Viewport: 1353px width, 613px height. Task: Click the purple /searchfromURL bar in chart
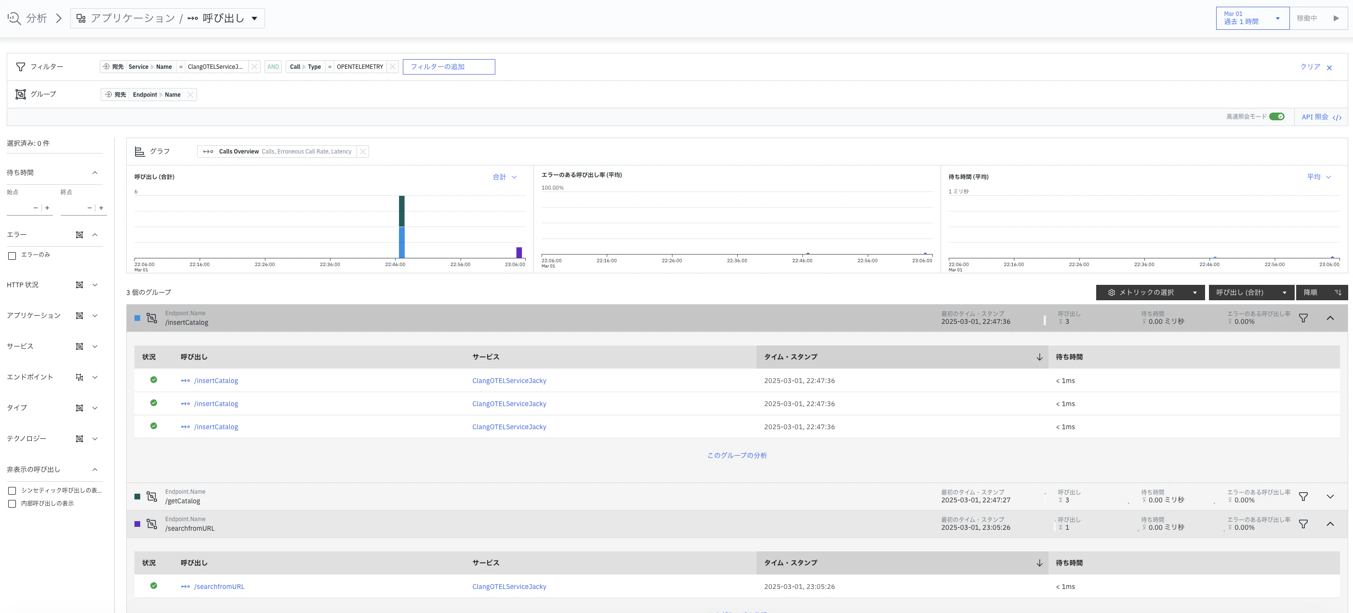[x=519, y=253]
